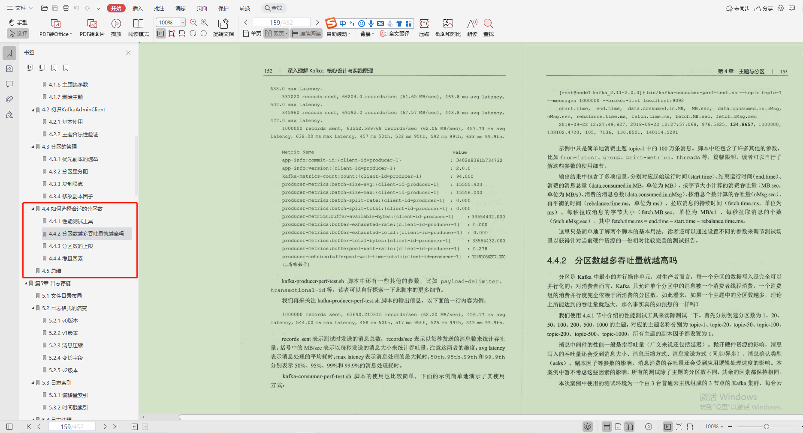Image resolution: width=803 pixels, height=433 pixels.
Task: Zoom in with the plus magnifier
Action: [x=204, y=22]
